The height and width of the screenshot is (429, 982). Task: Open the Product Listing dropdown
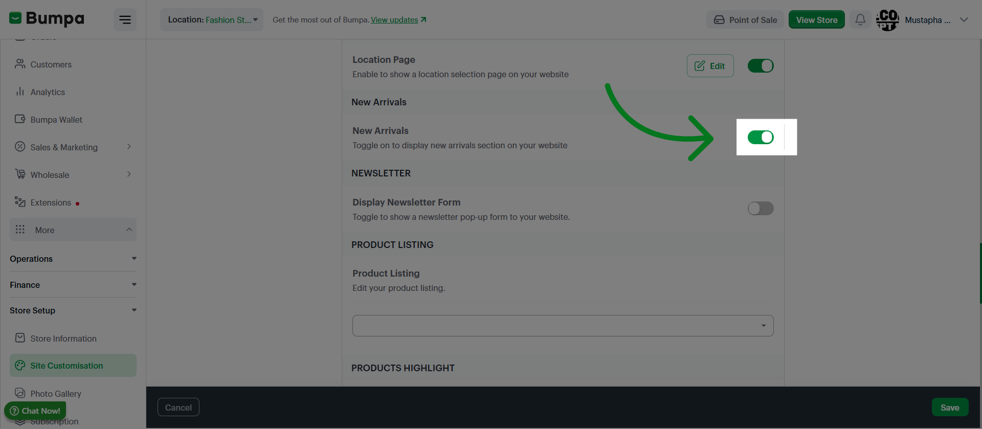(x=563, y=326)
